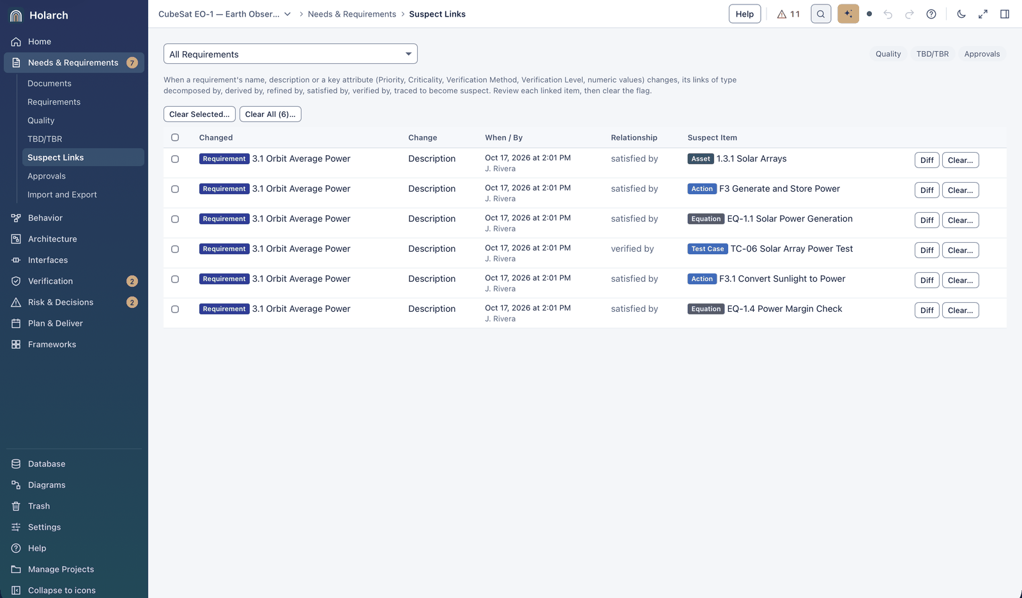
Task: Click Diff for 1.3.1 Solar Arrays row
Action: click(x=927, y=160)
